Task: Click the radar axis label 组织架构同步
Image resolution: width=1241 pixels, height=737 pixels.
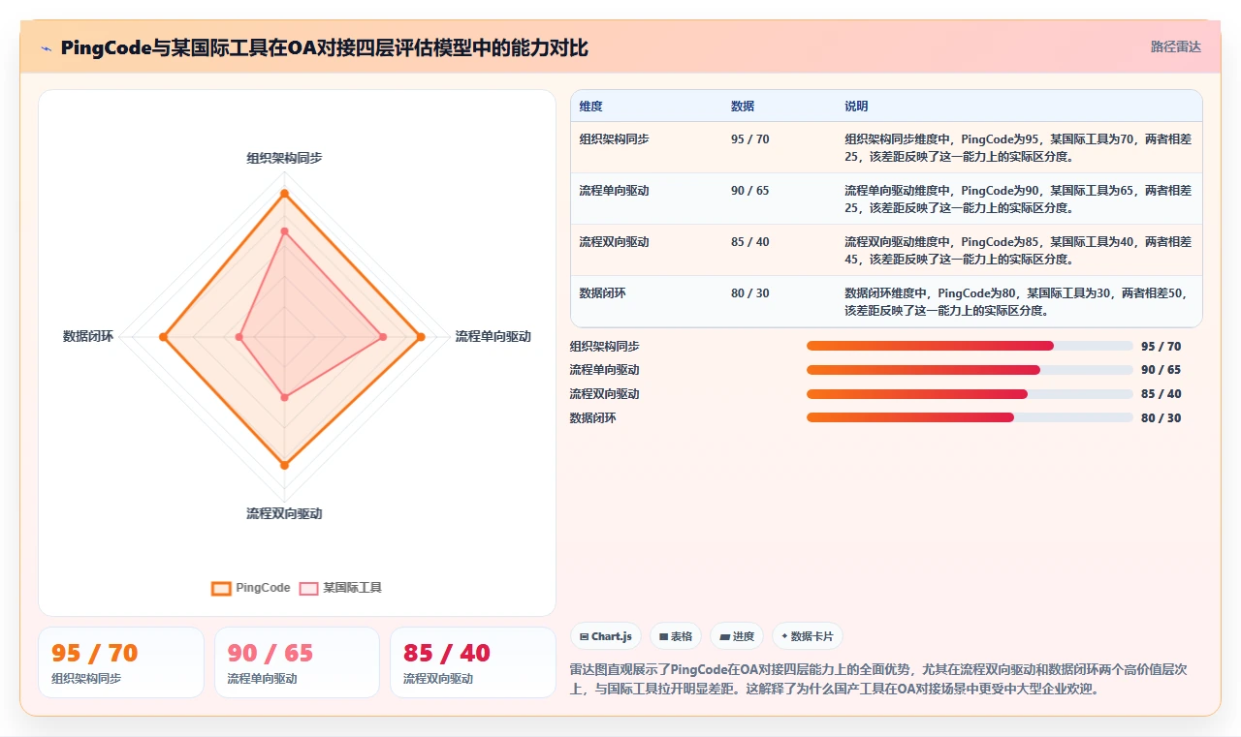Action: [284, 158]
